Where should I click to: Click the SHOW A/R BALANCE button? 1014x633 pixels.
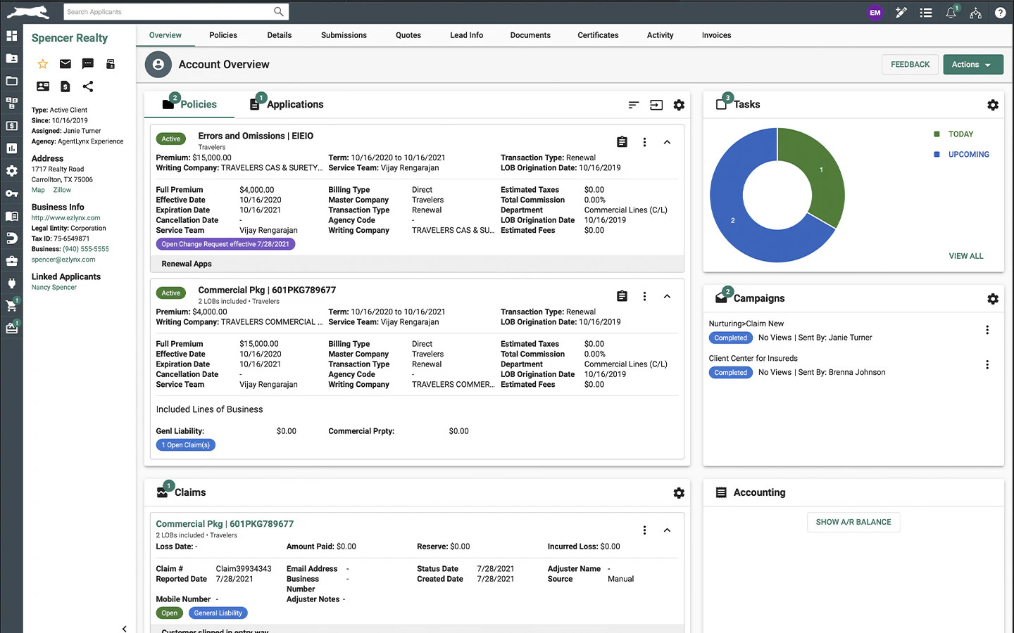[x=853, y=522]
